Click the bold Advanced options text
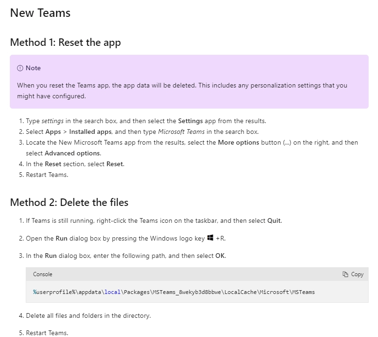 (73, 153)
